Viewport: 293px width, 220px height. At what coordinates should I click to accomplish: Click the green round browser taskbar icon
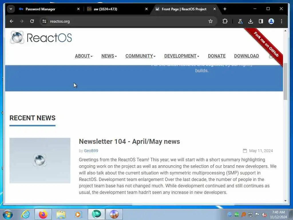96,214
